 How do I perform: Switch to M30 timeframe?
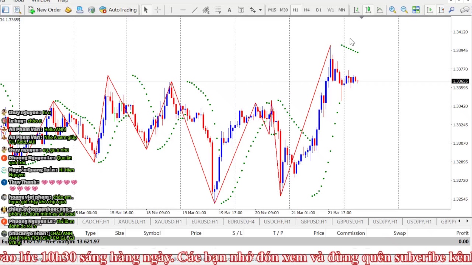[284, 10]
